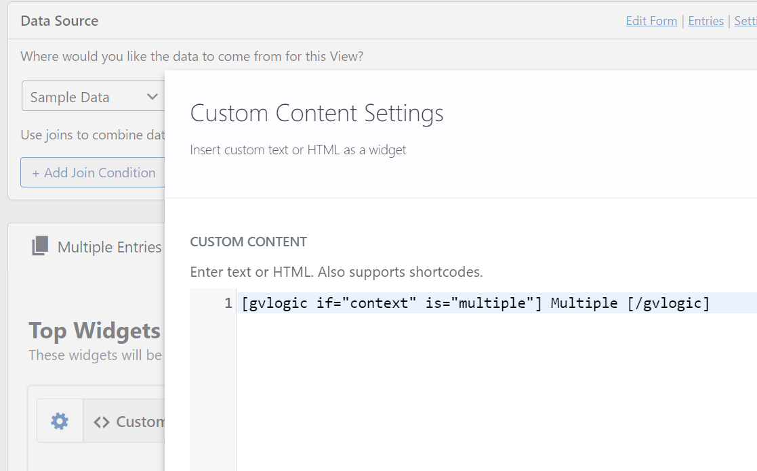Image resolution: width=757 pixels, height=471 pixels.
Task: Open the Entries link
Action: point(705,21)
